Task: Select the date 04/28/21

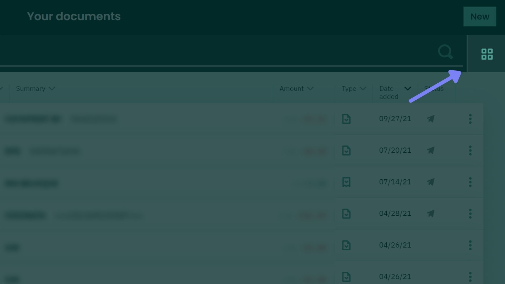Action: click(395, 214)
